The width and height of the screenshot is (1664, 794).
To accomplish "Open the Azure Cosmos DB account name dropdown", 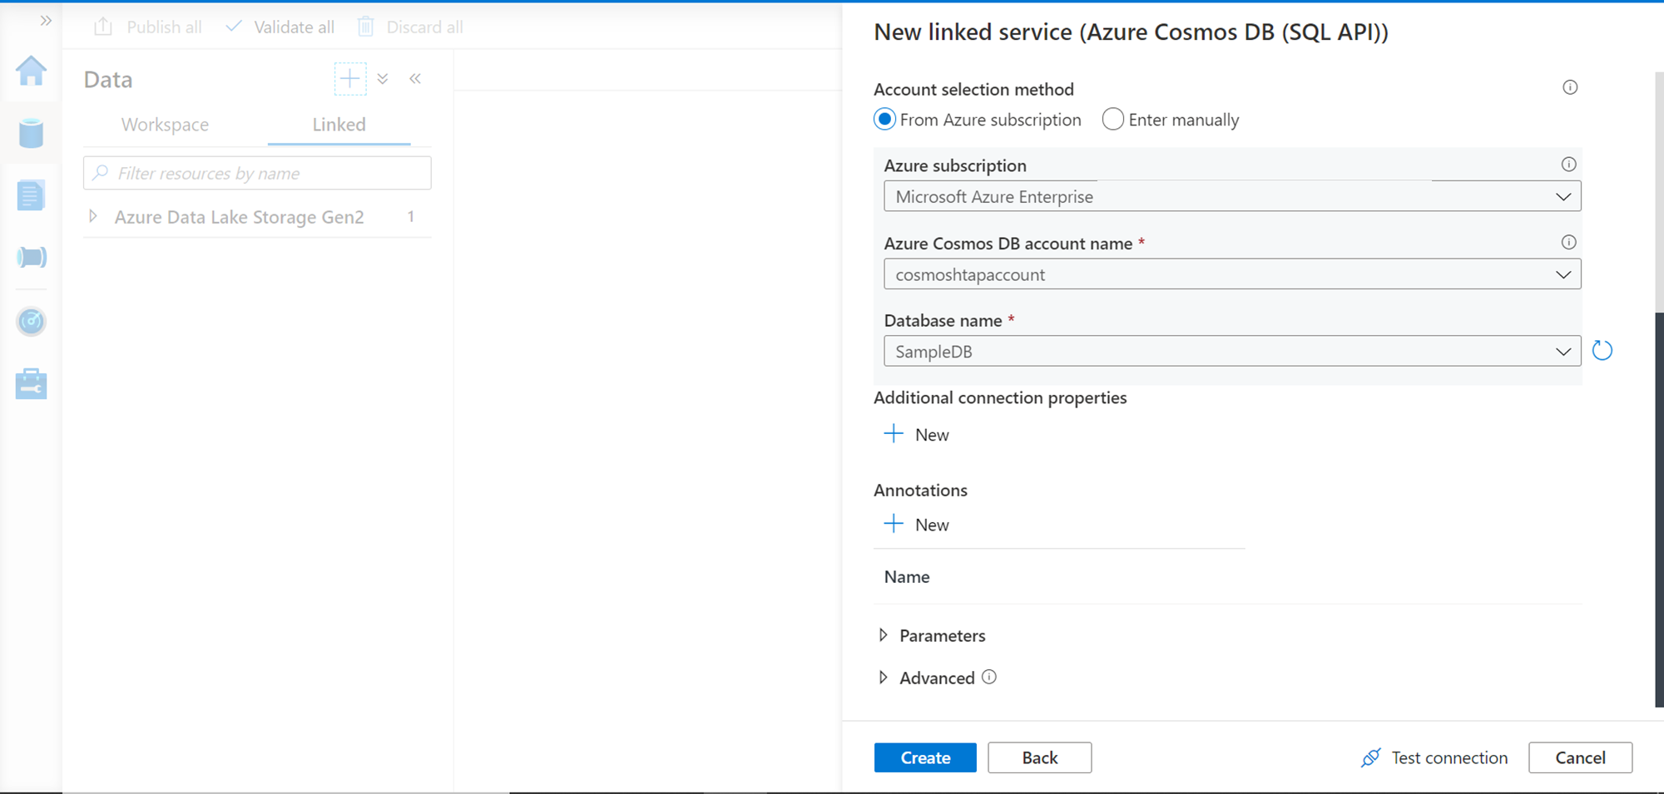I will (x=1231, y=274).
